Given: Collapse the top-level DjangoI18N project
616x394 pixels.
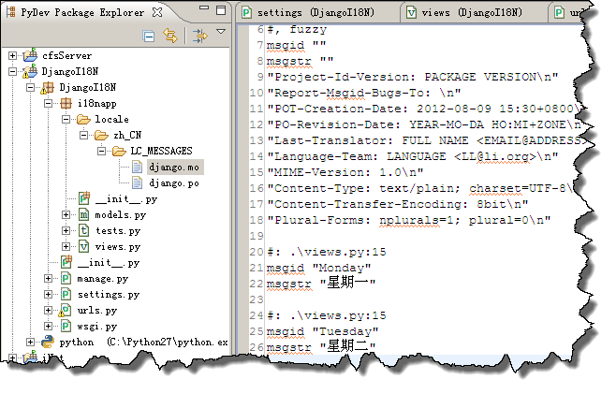Looking at the screenshot, I should 12,71.
